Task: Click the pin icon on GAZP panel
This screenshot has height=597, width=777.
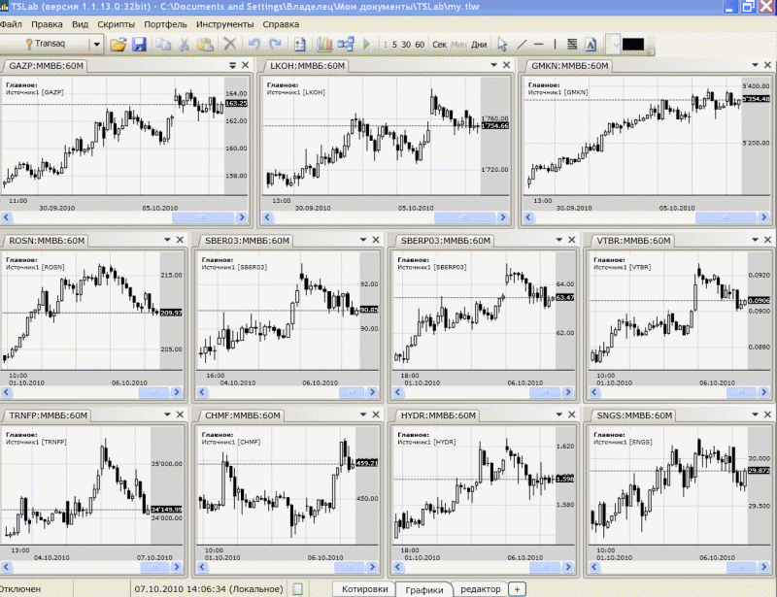Action: [232, 65]
